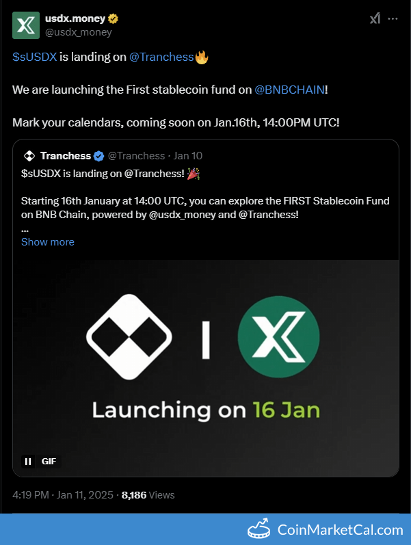
Task: Open the @Tranchess mention in main post
Action: [161, 57]
